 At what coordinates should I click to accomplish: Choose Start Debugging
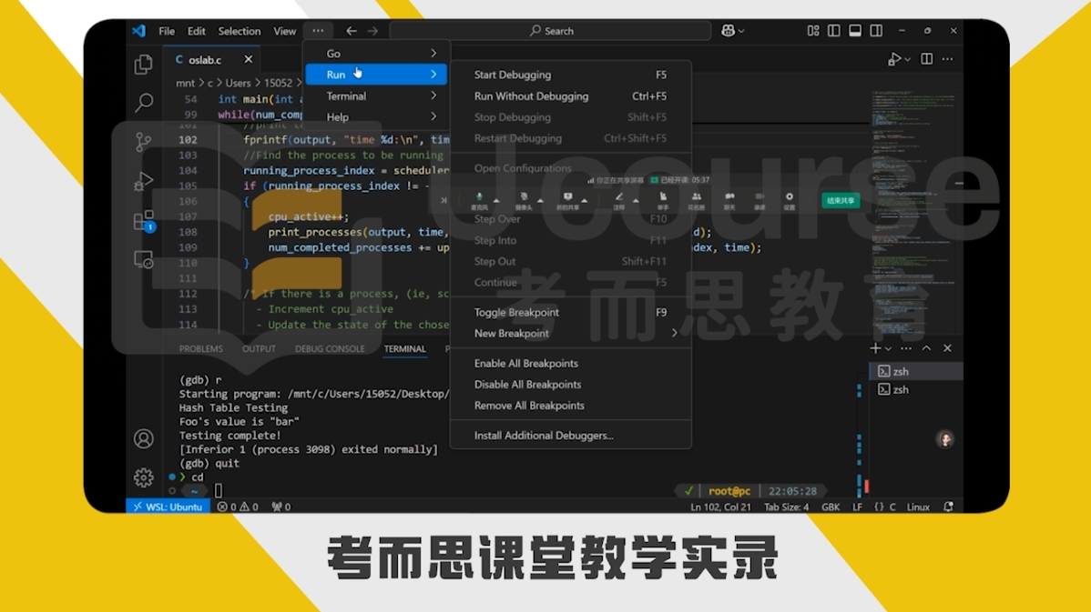point(571,75)
